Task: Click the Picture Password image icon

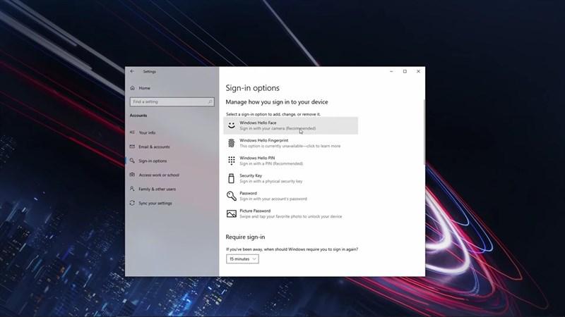Action: point(232,213)
